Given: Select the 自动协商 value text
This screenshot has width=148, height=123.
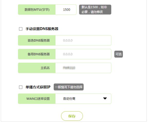Looking at the screenshot, I should click(69, 99).
